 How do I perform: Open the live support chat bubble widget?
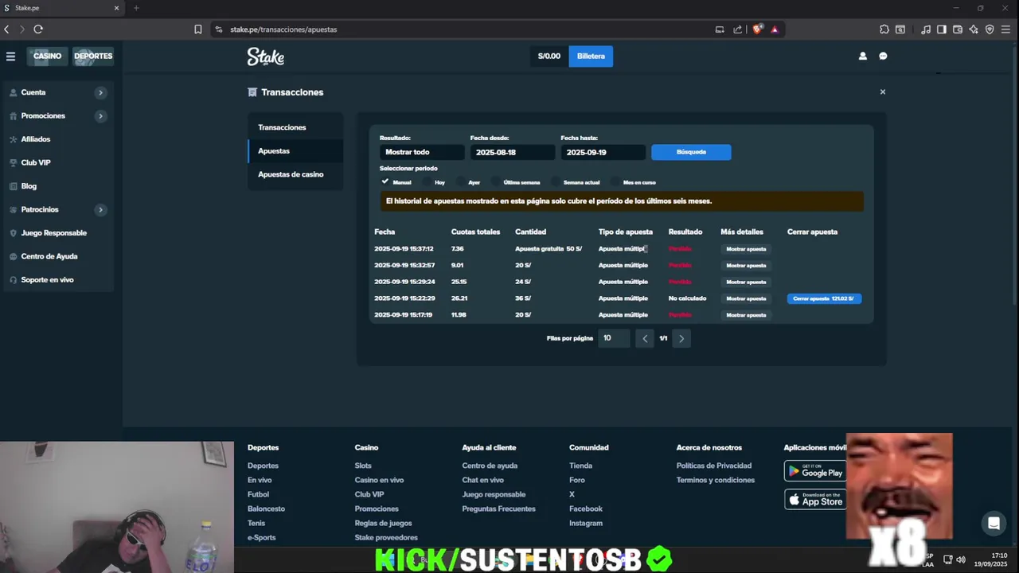994,523
